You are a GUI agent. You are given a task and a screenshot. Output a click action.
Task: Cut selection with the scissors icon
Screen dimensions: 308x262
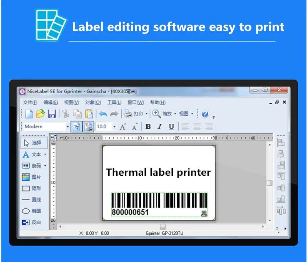click(x=65, y=114)
